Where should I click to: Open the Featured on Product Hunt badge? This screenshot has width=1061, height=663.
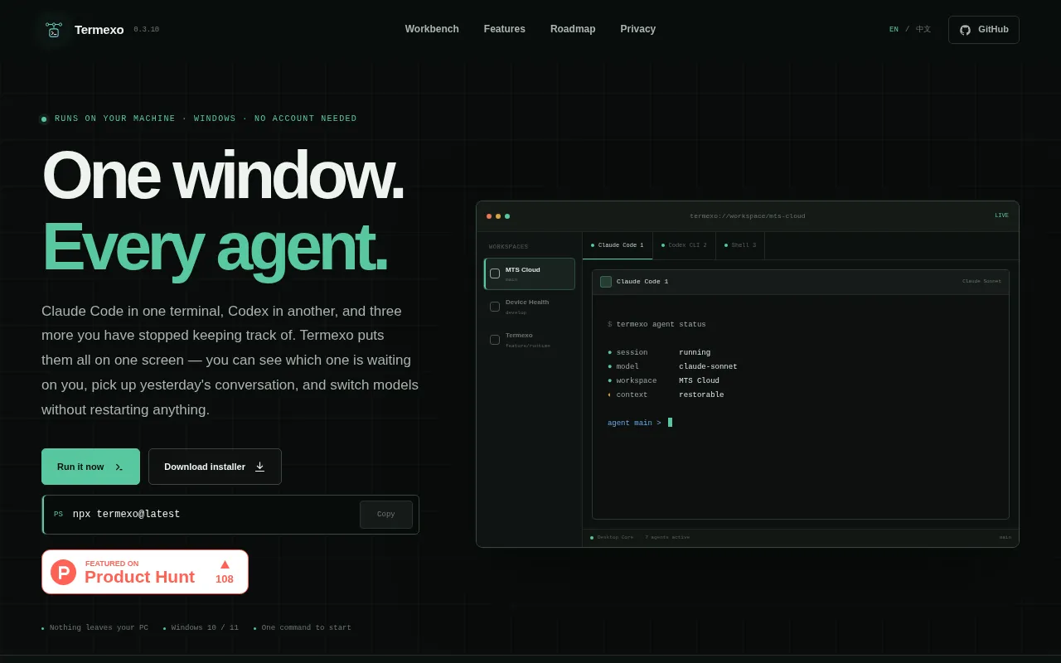[145, 572]
